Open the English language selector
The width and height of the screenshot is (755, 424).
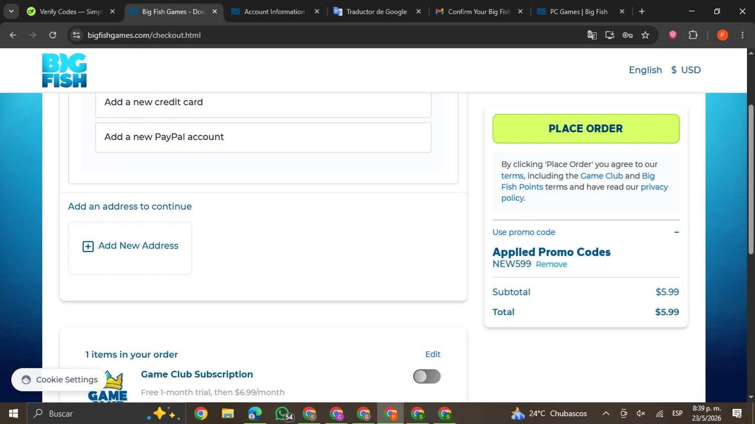coord(645,70)
